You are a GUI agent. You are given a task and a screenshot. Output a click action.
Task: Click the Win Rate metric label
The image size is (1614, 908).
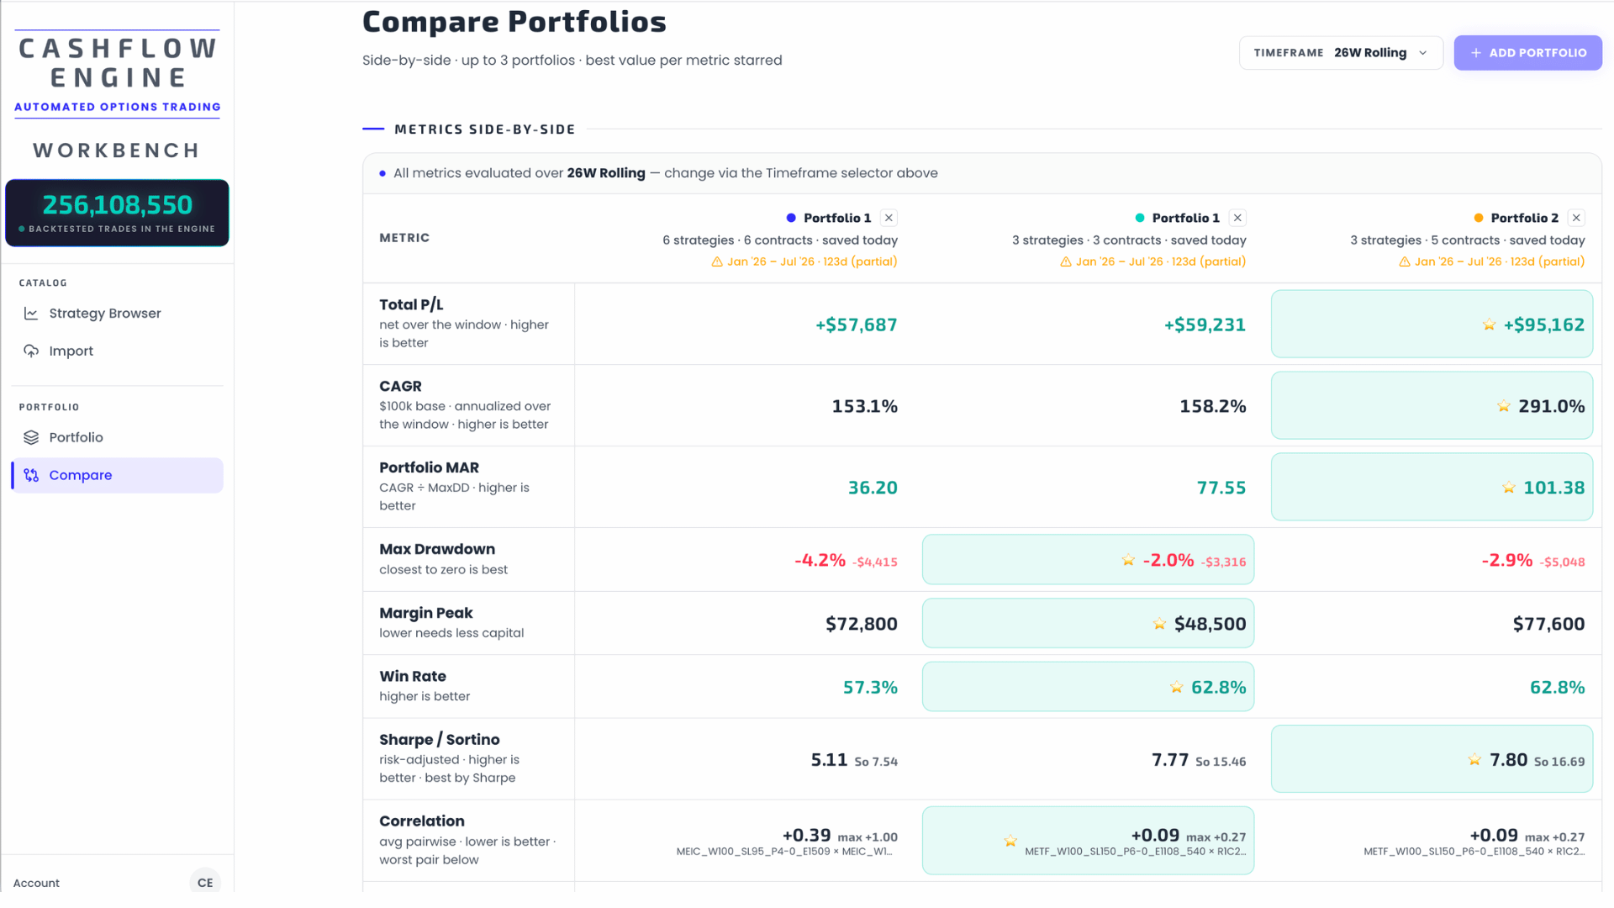(x=412, y=676)
